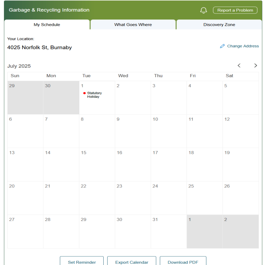Image resolution: width=265 pixels, height=265 pixels.
Task: Click the pencil icon beside Change Address
Action: [x=222, y=46]
